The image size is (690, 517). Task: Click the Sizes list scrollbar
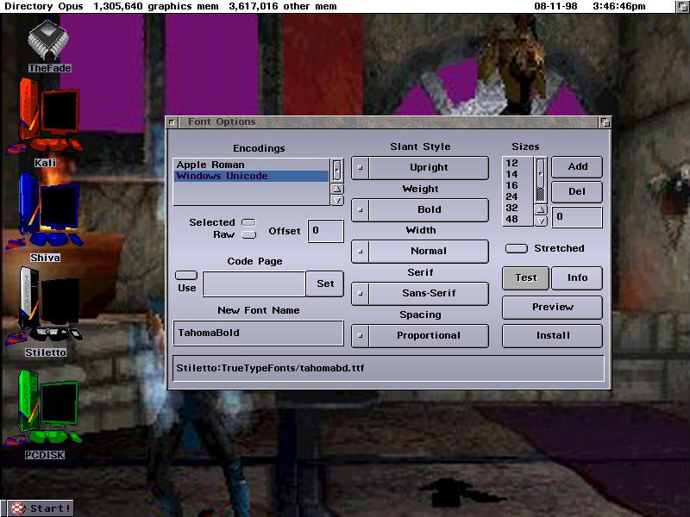[541, 180]
